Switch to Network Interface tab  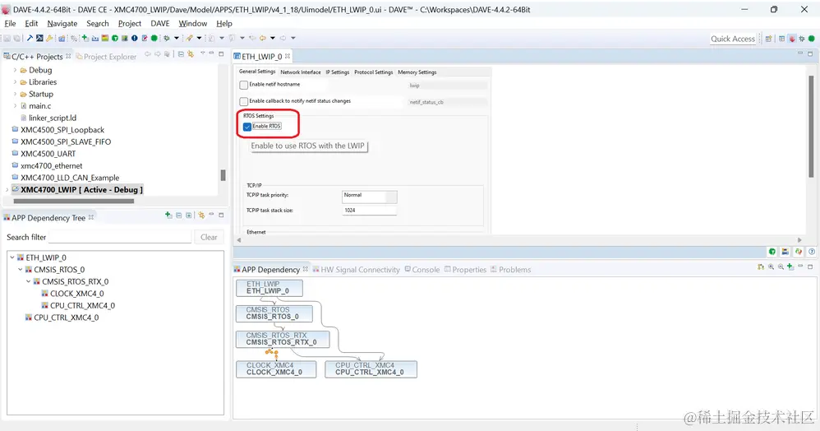point(301,72)
